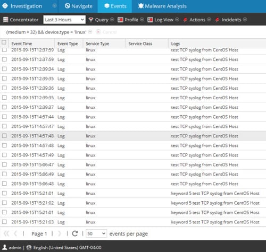Click the Concentrator device icon
This screenshot has height=252, width=266.
click(5, 20)
